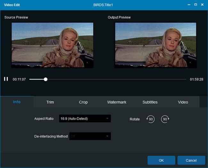Click the Source Preview heading
This screenshot has height=168, width=208.
pos(16,17)
